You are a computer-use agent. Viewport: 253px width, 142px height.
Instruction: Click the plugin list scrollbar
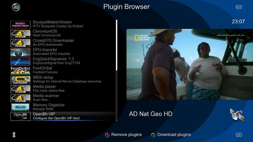116,70
